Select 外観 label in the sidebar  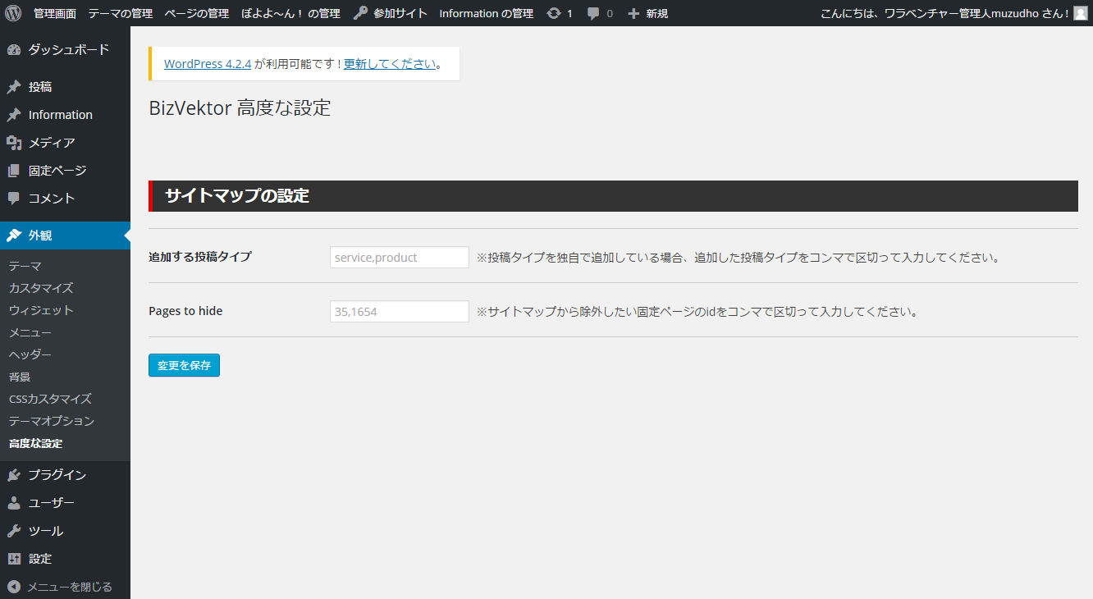click(x=40, y=235)
